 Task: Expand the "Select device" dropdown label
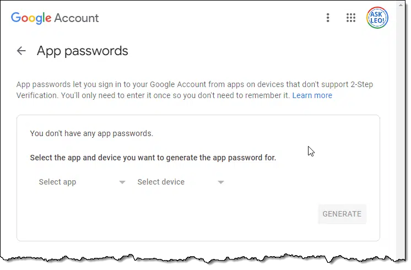(x=161, y=182)
